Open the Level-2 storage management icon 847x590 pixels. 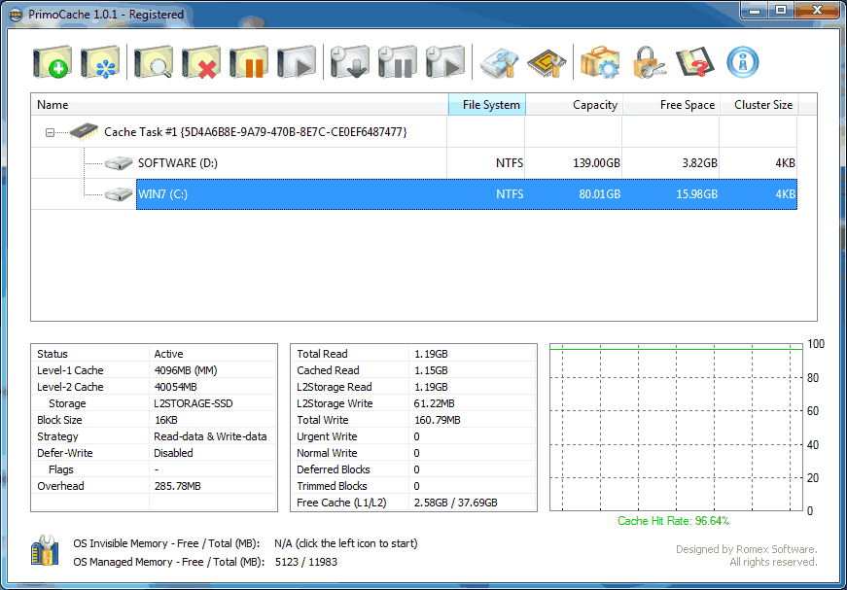(x=499, y=62)
